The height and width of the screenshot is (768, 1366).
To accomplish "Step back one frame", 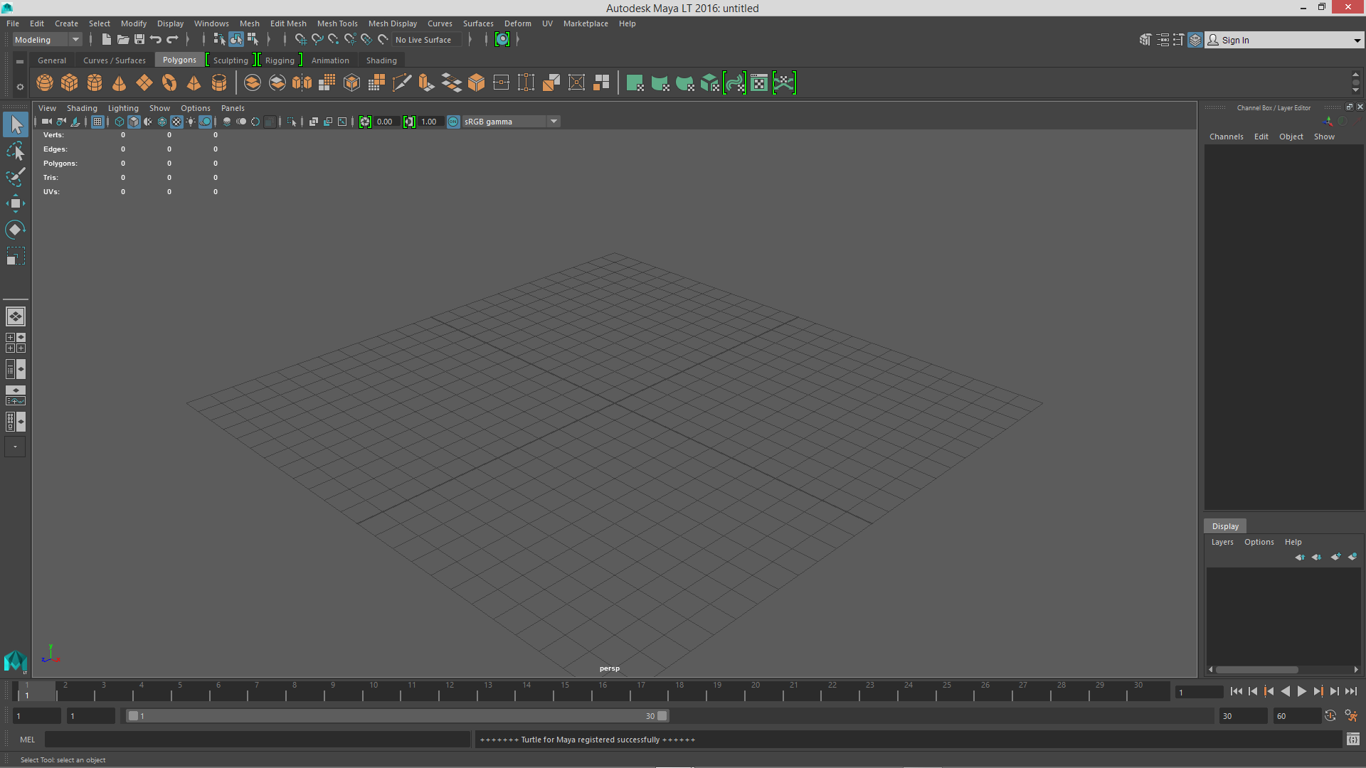I will 1253,691.
